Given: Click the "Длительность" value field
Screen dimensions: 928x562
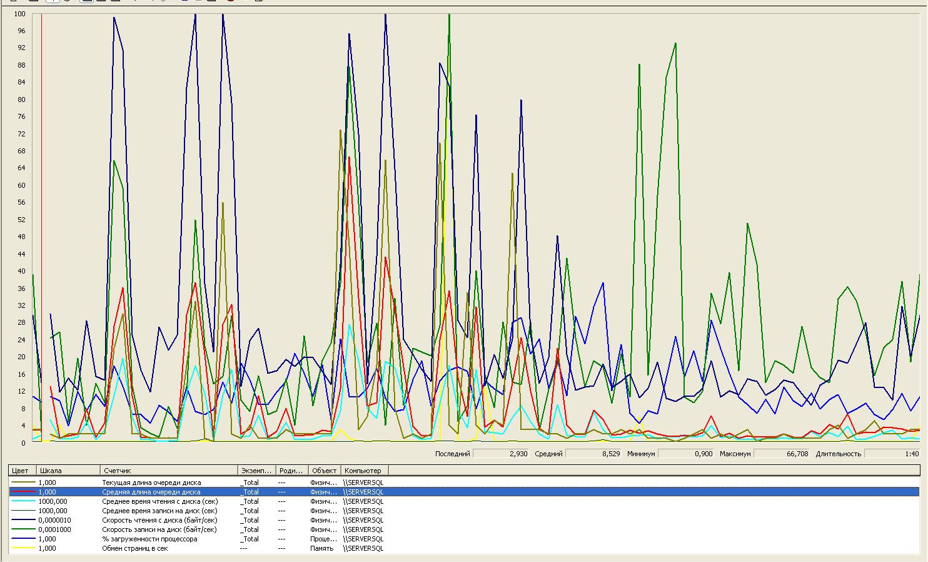Looking at the screenshot, I should [892, 454].
